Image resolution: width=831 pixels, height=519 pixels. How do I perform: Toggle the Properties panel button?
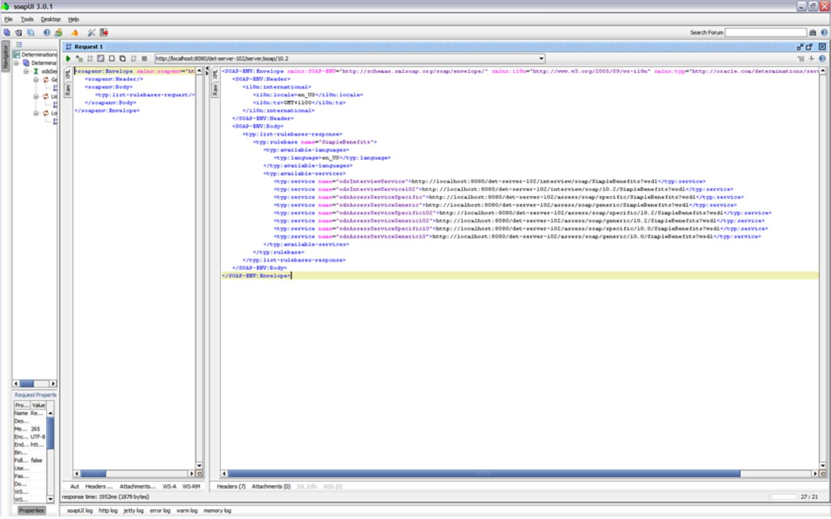31,511
